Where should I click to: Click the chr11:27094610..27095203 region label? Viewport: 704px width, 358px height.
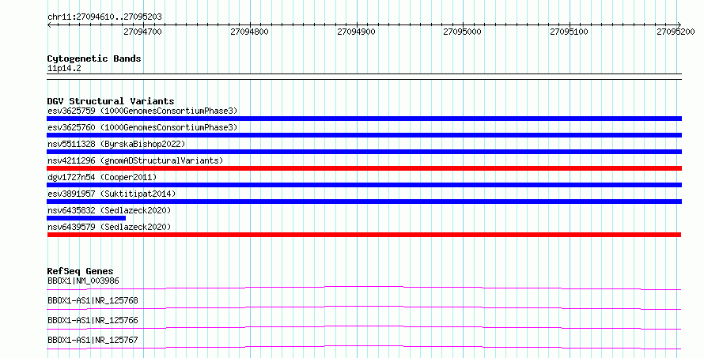click(104, 17)
